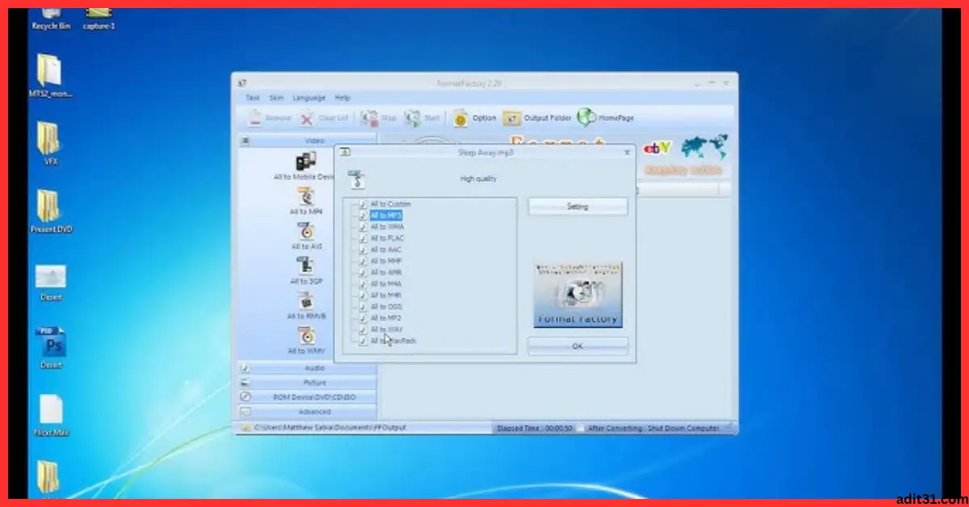Choose All to OGG in the list
The width and height of the screenshot is (969, 507).
pos(386,307)
